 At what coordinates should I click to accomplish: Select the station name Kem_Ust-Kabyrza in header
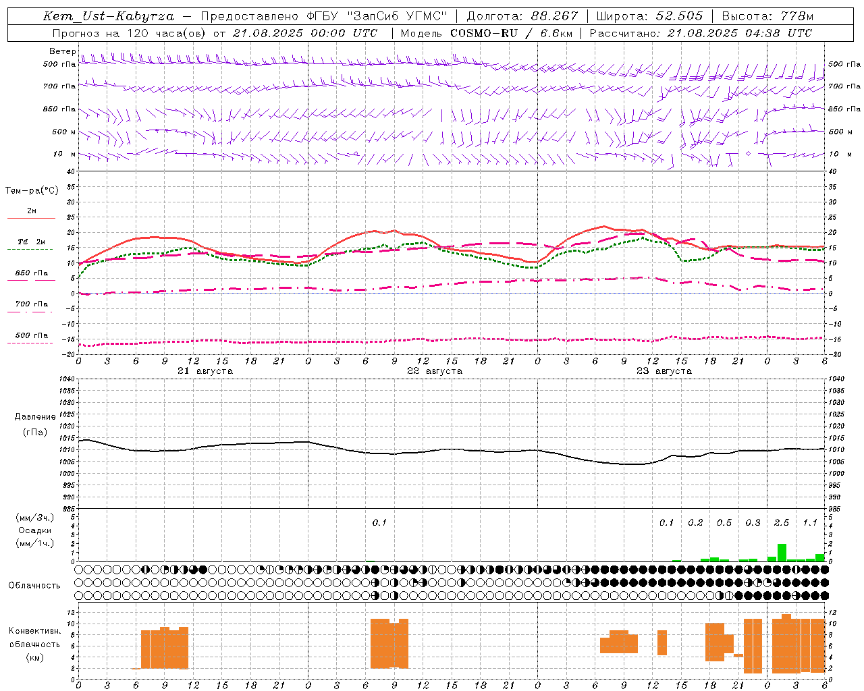coord(108,17)
